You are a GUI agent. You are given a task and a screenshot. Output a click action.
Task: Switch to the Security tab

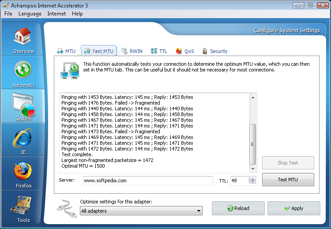[214, 51]
